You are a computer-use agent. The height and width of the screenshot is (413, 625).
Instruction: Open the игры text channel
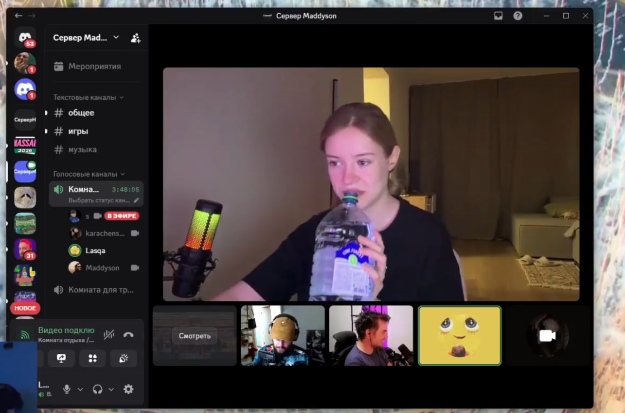[x=96, y=131]
